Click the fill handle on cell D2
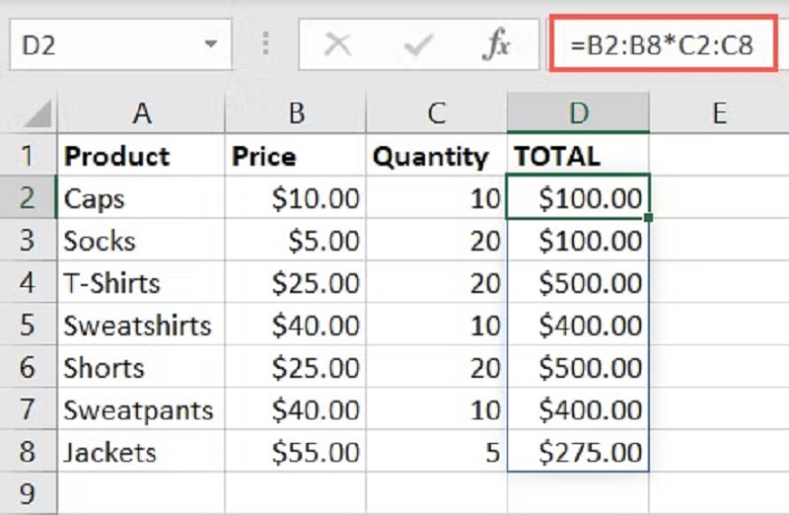 648,217
